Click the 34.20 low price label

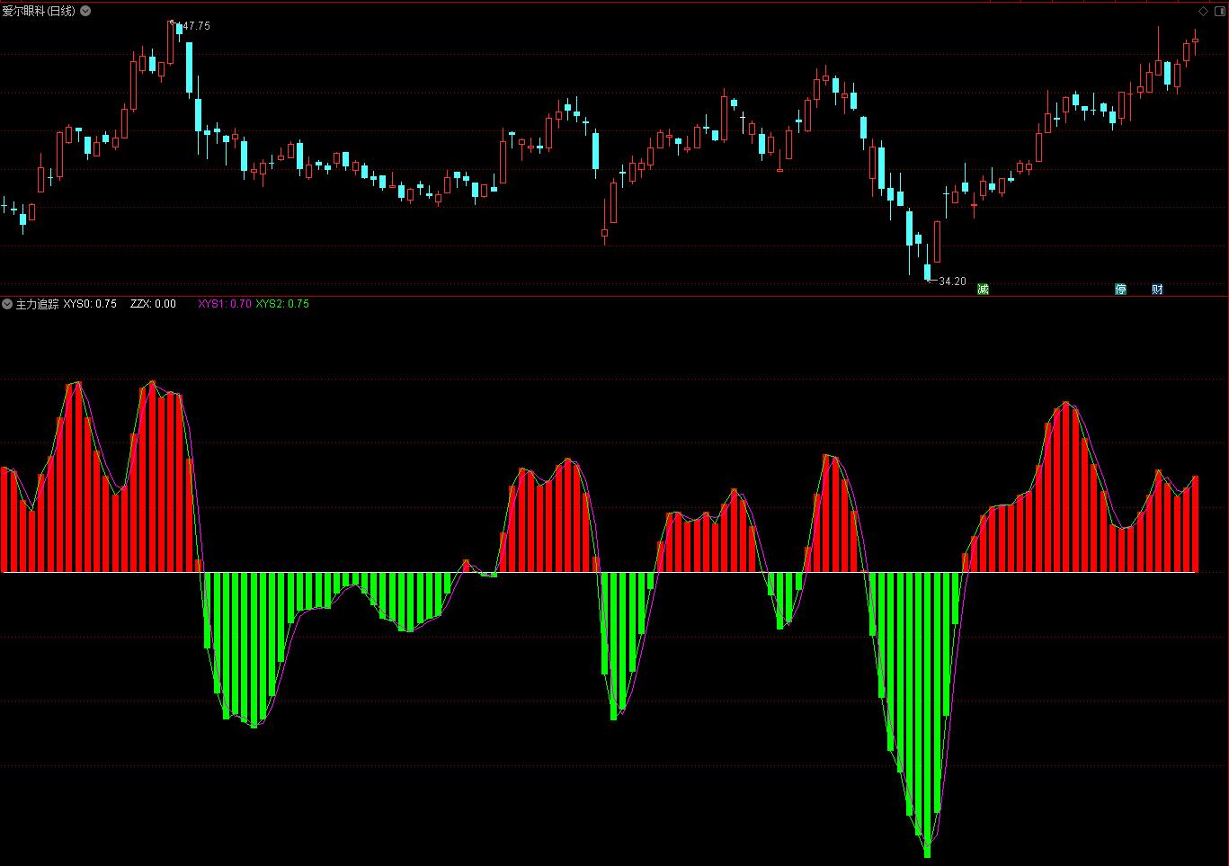(x=952, y=281)
